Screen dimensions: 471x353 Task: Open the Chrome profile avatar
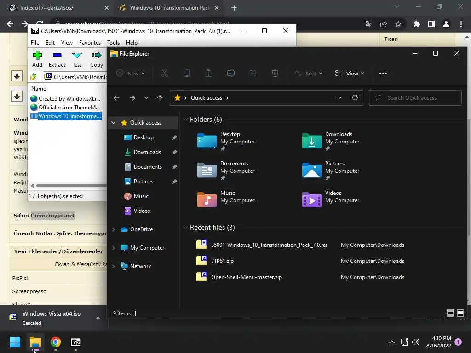click(x=446, y=24)
